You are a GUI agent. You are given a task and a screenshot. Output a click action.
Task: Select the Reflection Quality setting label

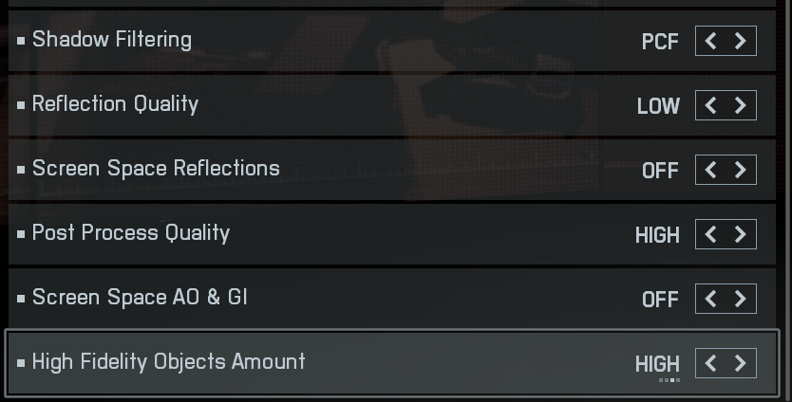115,104
